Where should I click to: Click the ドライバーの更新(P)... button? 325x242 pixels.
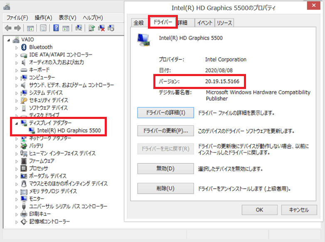[x=165, y=131]
